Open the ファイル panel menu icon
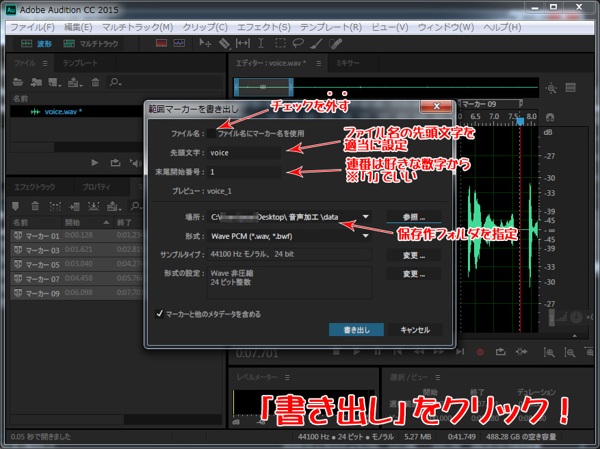 pos(45,63)
